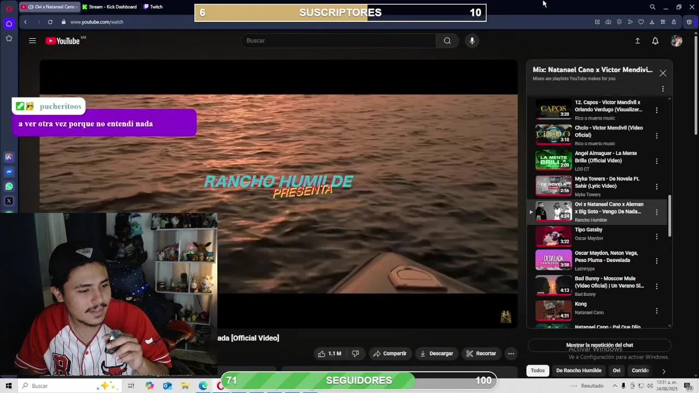The height and width of the screenshot is (393, 699).
Task: Like the video (1.1 M thumbs up)
Action: pos(329,354)
